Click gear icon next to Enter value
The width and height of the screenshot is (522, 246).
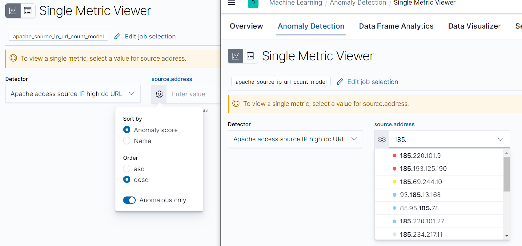point(159,94)
